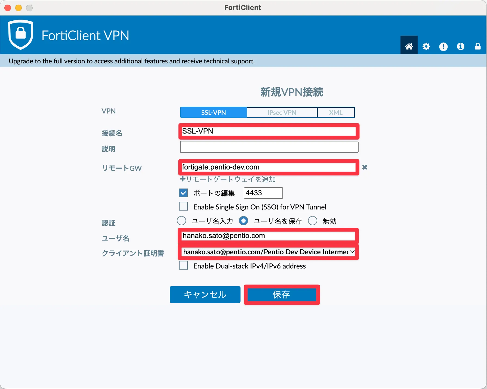Viewport: 487px width, 389px height.
Task: Click the 保存 button
Action: click(282, 295)
